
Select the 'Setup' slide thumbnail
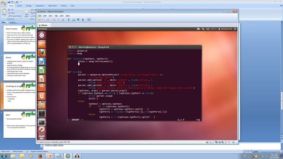19,67
